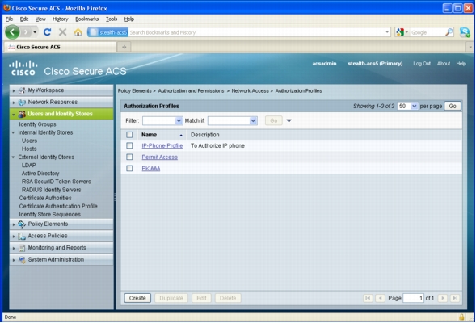Open the View menu
476x323 pixels.
(40, 19)
